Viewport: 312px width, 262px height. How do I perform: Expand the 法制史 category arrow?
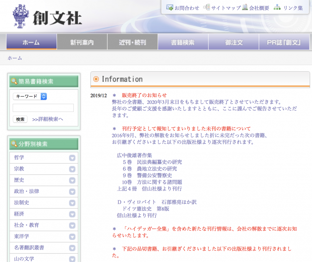coord(72,203)
